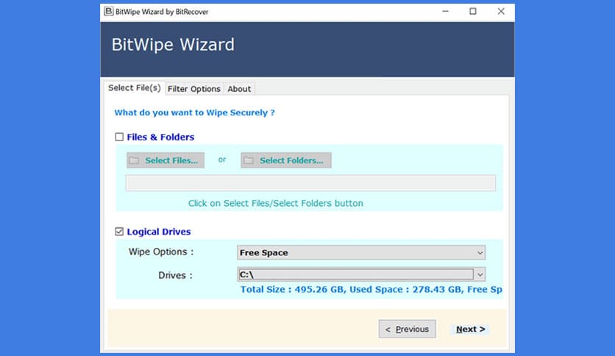The image size is (615, 356).
Task: Open the Wipe Options dropdown showing Free Space
Action: pyautogui.click(x=361, y=252)
